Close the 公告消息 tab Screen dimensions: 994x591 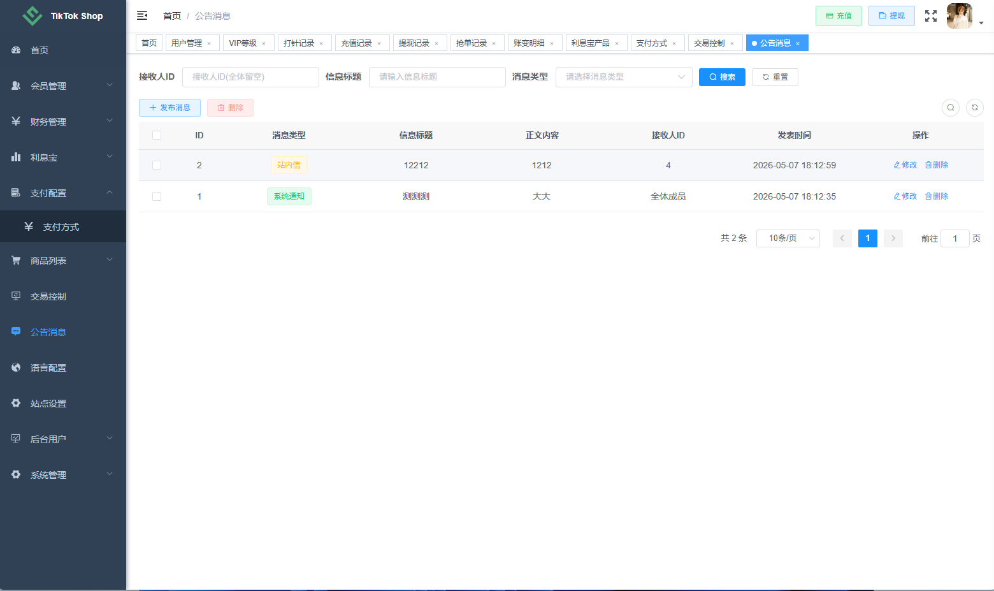[x=798, y=43]
